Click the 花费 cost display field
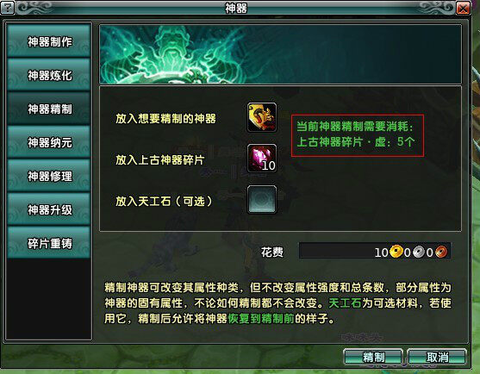Image resolution: width=480 pixels, height=374 pixels. (x=375, y=251)
